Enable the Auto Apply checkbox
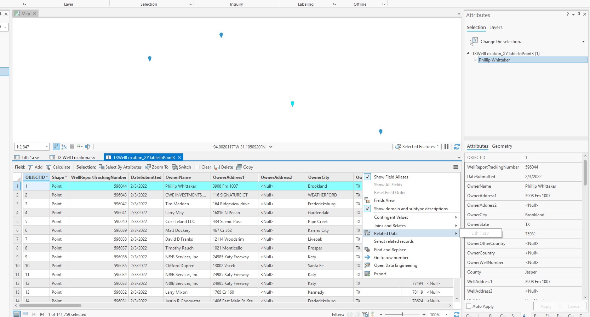Screen dimensions: 590x317 (469, 306)
